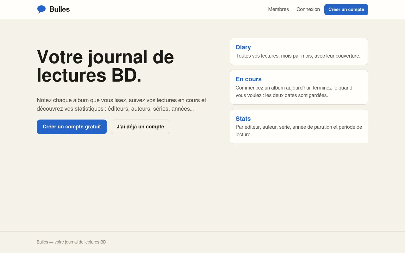Click the headline Votre journal de lectures BD.
This screenshot has height=253, width=405.
point(105,66)
